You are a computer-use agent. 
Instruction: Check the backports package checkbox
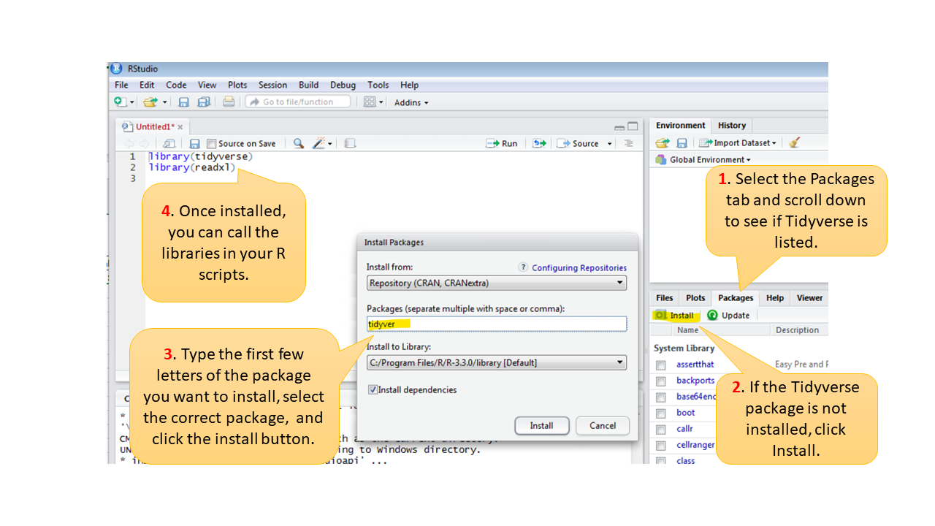(x=661, y=381)
